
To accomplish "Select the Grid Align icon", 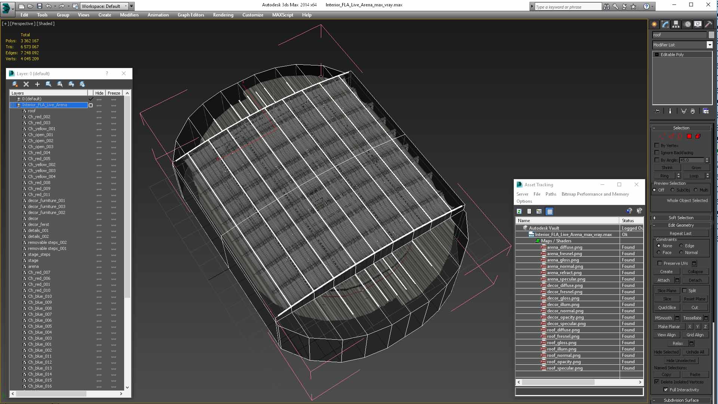I will pos(694,334).
